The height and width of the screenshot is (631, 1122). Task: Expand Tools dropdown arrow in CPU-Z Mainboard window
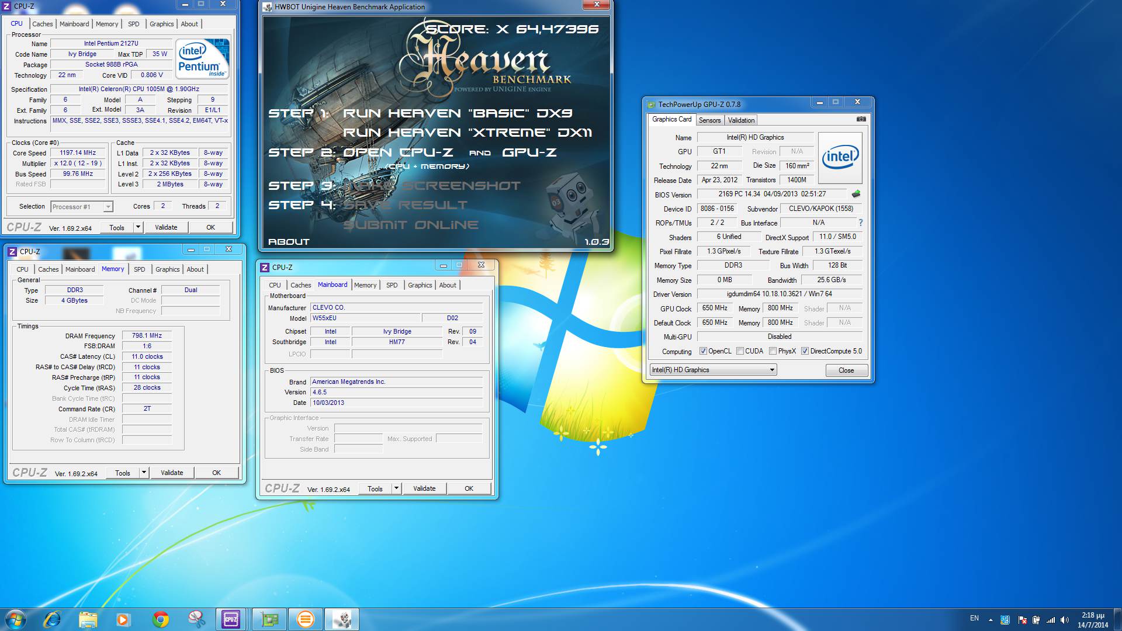[x=396, y=488]
